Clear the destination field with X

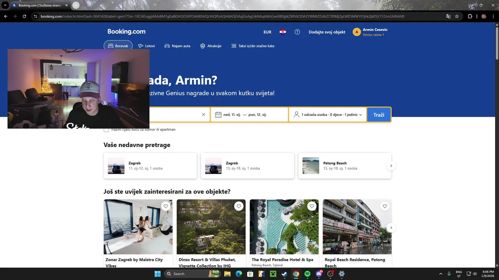pos(203,115)
